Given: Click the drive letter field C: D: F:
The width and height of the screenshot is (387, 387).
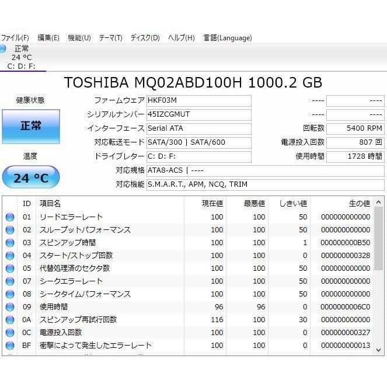Looking at the screenshot, I should point(199,156).
